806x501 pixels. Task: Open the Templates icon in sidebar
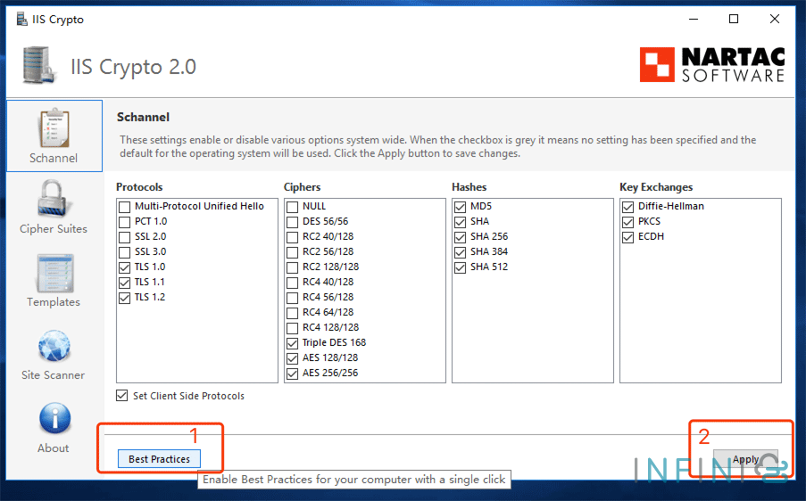pos(54,273)
